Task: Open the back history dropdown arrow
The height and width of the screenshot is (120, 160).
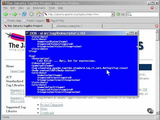Action: [10, 14]
